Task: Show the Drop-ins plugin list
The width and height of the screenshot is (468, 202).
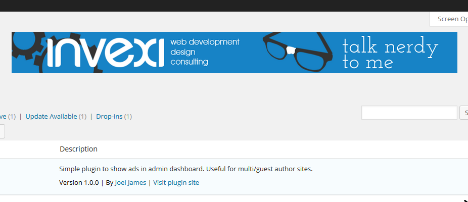Action: pyautogui.click(x=109, y=116)
